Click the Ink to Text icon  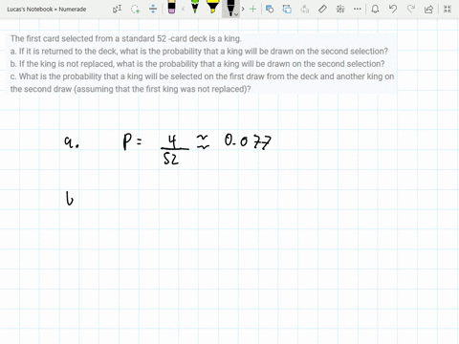[305, 9]
